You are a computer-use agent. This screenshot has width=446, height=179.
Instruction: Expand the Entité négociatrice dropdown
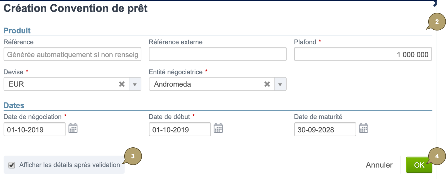(280, 84)
